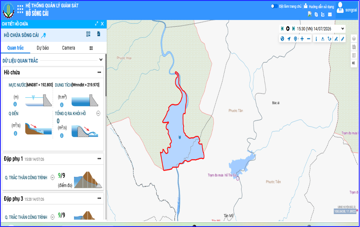Screen dimensions: 360x227
Task: Click the 'Dung tích' volume diagram
Action: point(85,100)
